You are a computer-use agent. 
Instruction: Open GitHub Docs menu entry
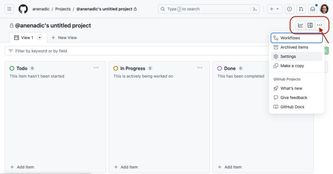[297, 107]
